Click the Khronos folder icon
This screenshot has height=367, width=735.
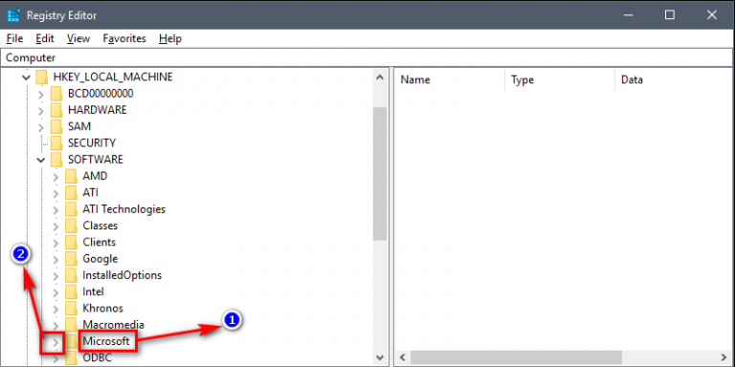click(71, 308)
